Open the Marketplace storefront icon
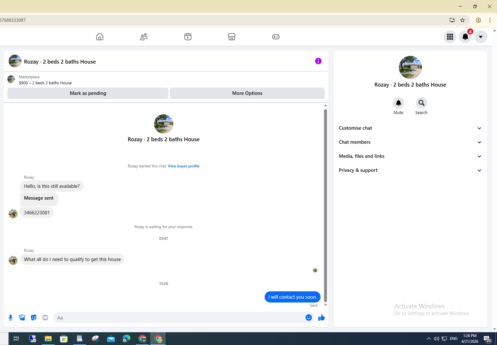This screenshot has height=345, width=497. pyautogui.click(x=232, y=37)
